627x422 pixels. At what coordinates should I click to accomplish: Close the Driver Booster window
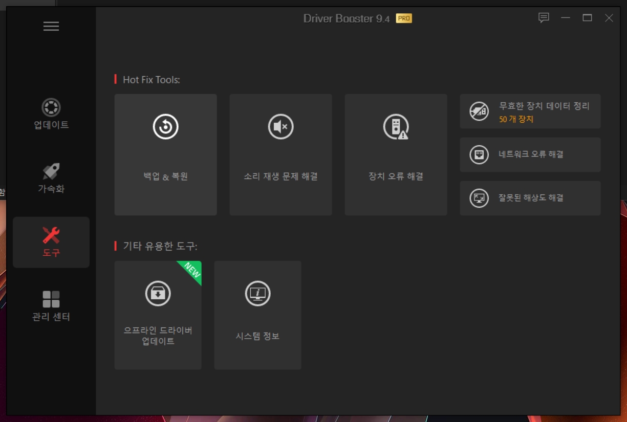[609, 18]
